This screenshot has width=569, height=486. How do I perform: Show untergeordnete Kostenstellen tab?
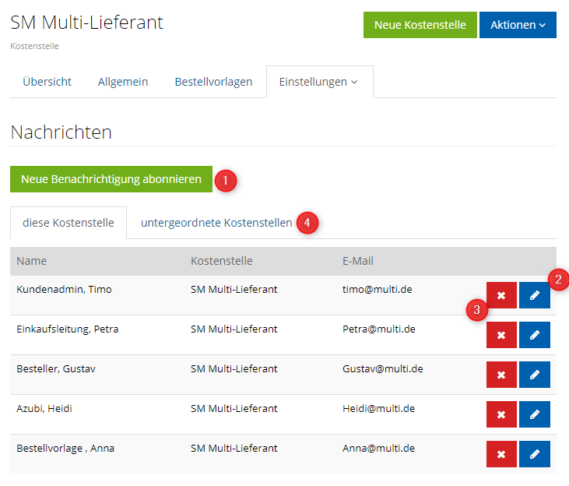pyautogui.click(x=216, y=223)
